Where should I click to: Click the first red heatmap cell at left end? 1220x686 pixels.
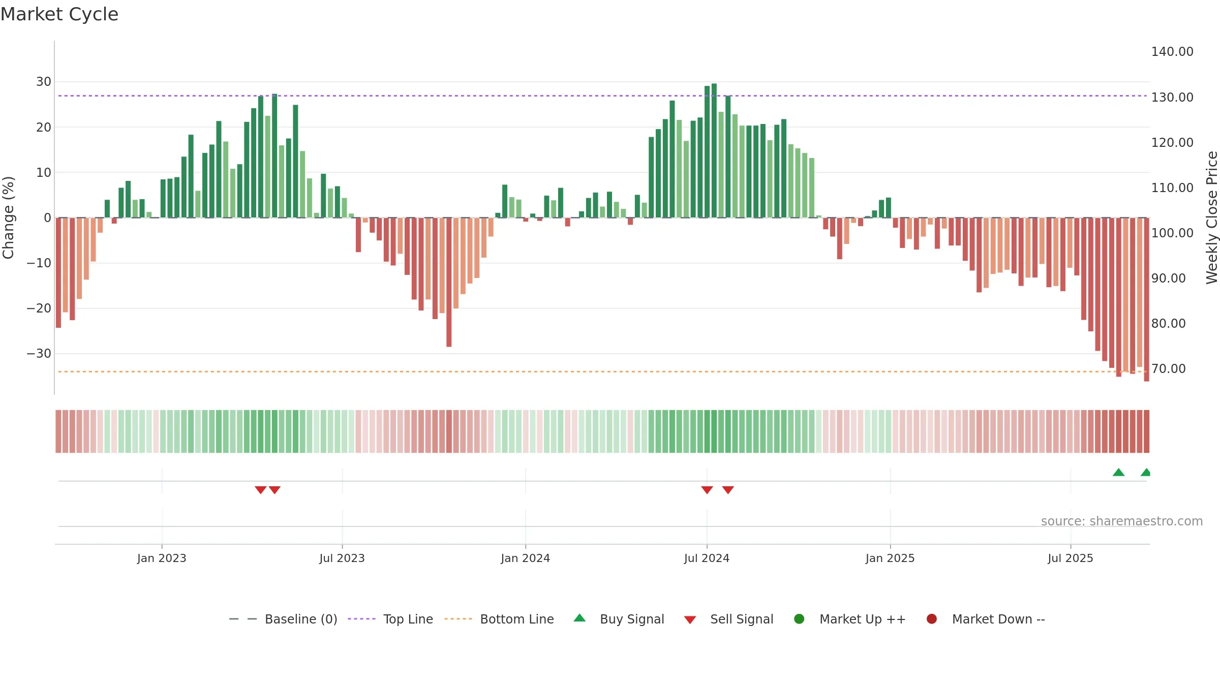[x=58, y=431]
